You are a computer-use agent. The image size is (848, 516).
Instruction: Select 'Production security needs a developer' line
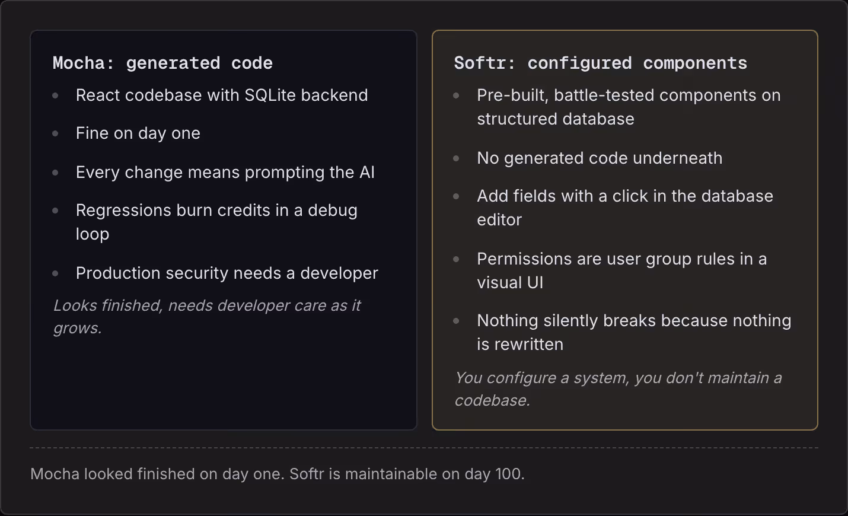click(x=227, y=273)
